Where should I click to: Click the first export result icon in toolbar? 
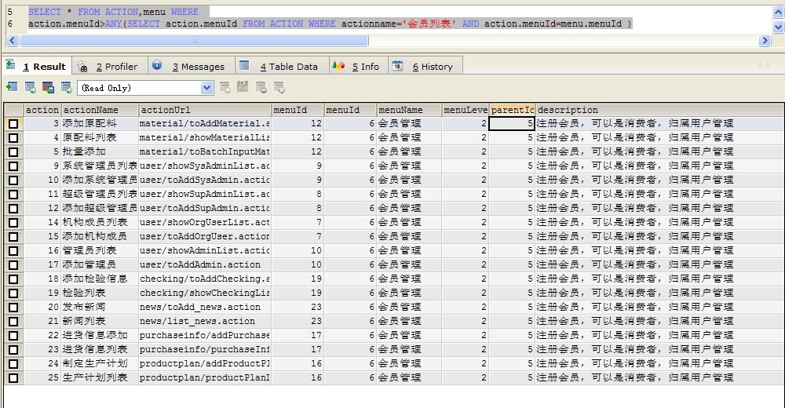click(12, 88)
